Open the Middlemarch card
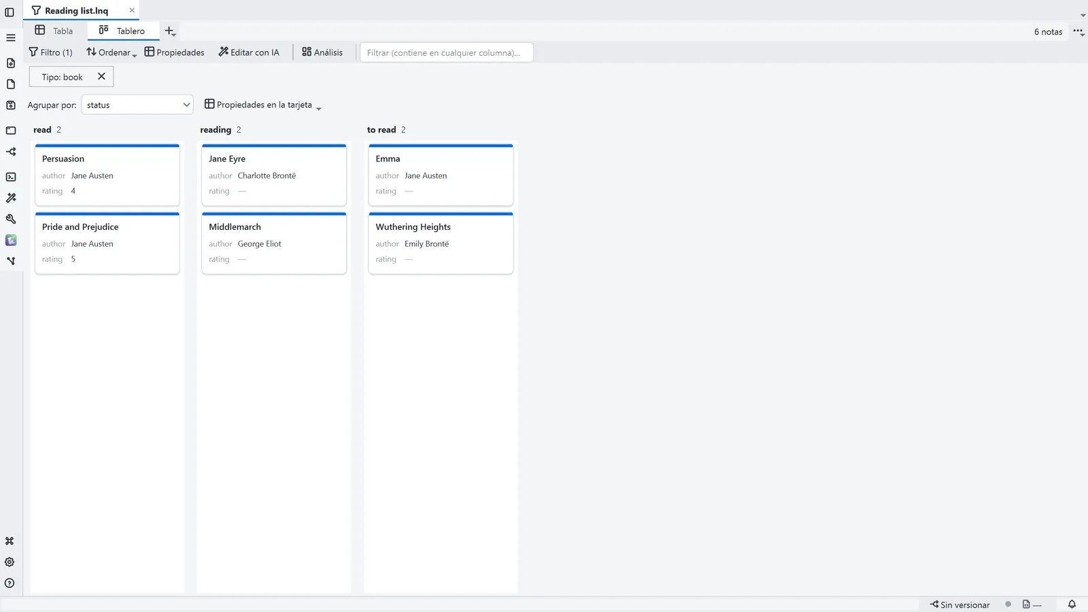The width and height of the screenshot is (1088, 612). click(x=274, y=243)
